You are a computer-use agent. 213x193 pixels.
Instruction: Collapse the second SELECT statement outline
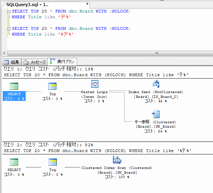9,29
